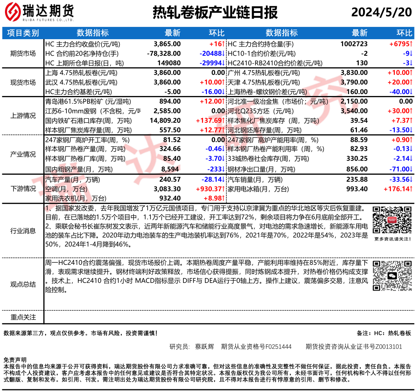The height and width of the screenshot is (392, 416).
Task: Click HC 主力合约收盘价(元/吨) row label
Action: tap(83, 44)
